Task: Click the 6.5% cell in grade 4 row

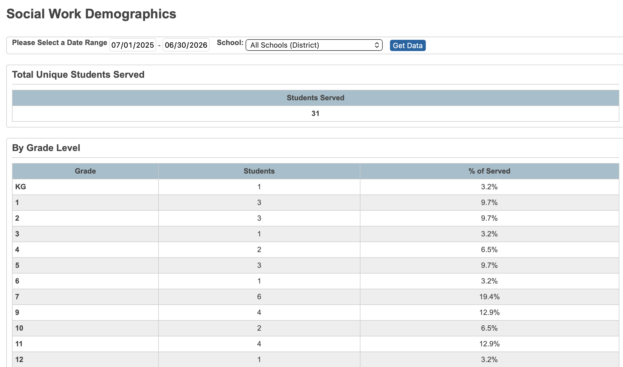Action: (x=489, y=249)
